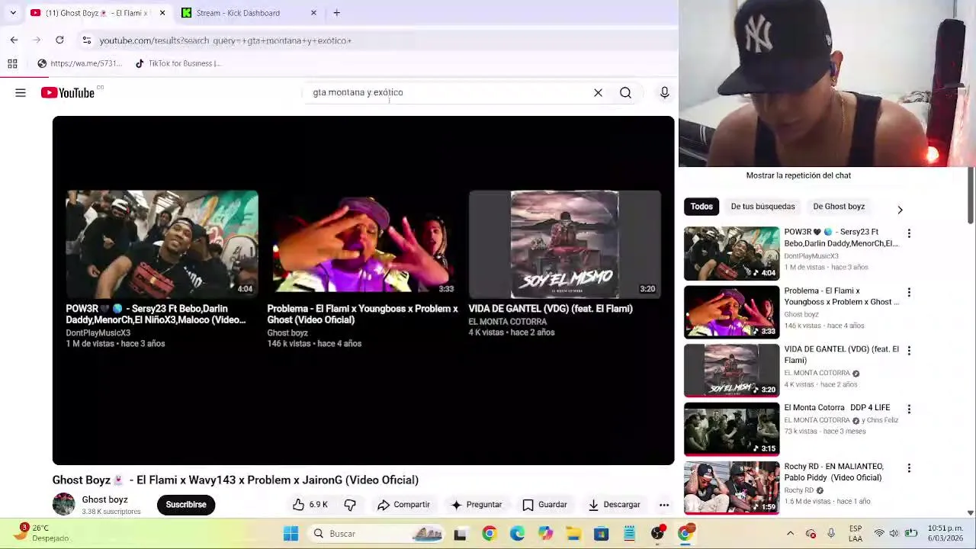Click the Descargar download button
The height and width of the screenshot is (549, 976).
tap(614, 505)
